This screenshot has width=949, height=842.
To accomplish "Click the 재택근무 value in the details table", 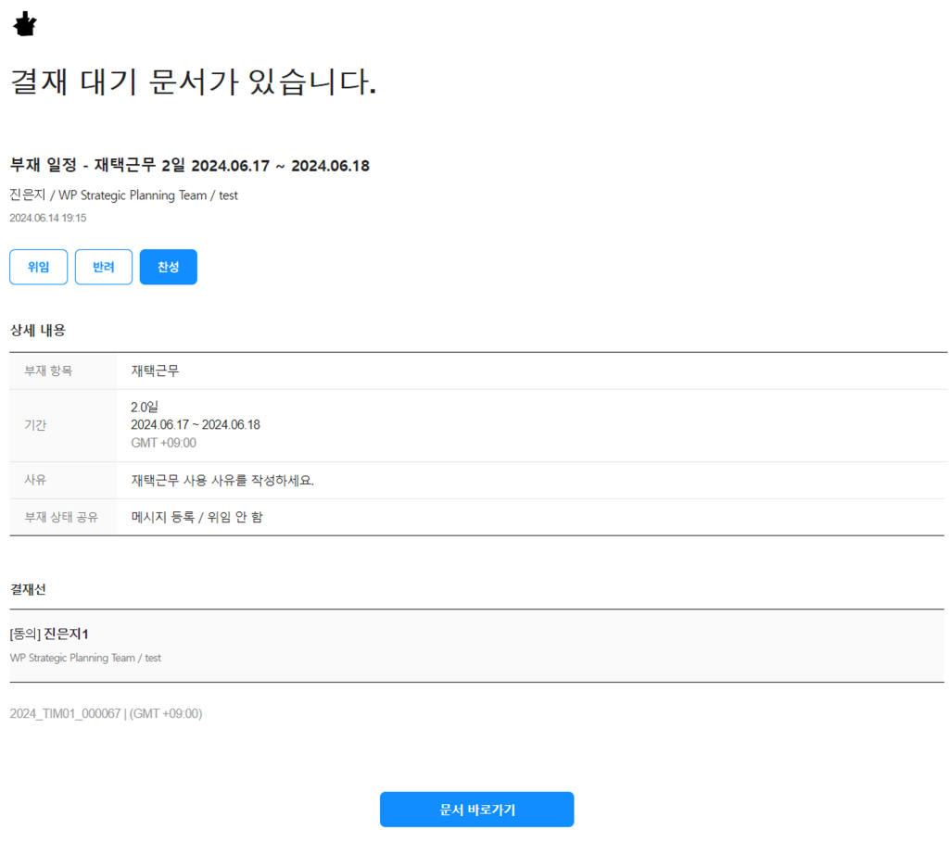I will 155,371.
